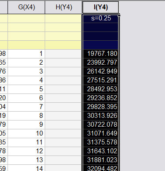Click G(X4) cell containing 3
The image size is (165, 171).
pyautogui.click(x=27, y=71)
